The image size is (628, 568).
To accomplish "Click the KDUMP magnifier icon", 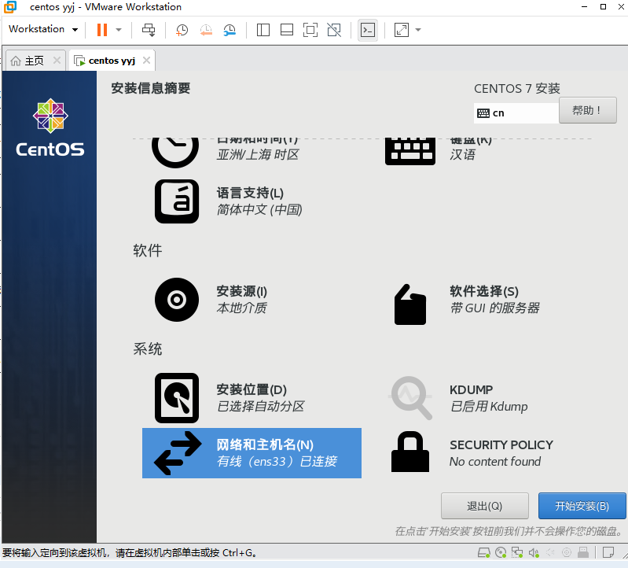I will 411,397.
